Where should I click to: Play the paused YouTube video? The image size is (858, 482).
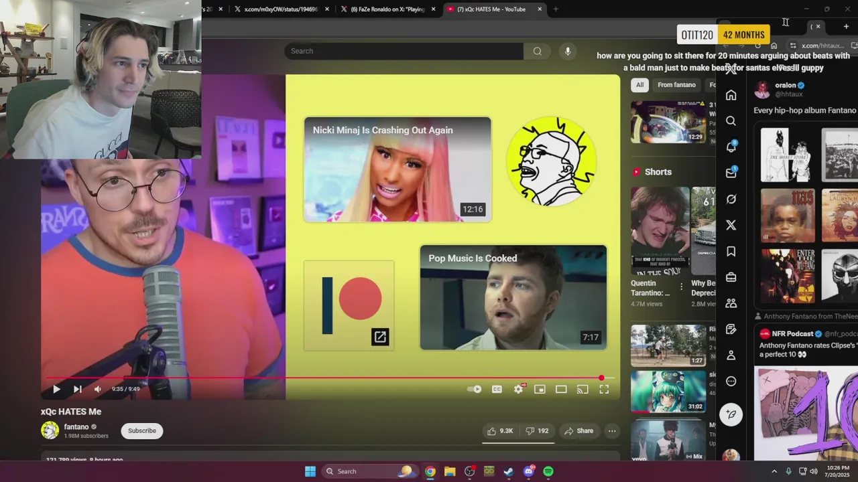click(56, 389)
